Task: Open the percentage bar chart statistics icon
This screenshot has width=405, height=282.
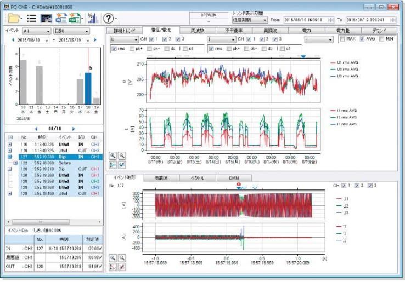Action: point(92,18)
